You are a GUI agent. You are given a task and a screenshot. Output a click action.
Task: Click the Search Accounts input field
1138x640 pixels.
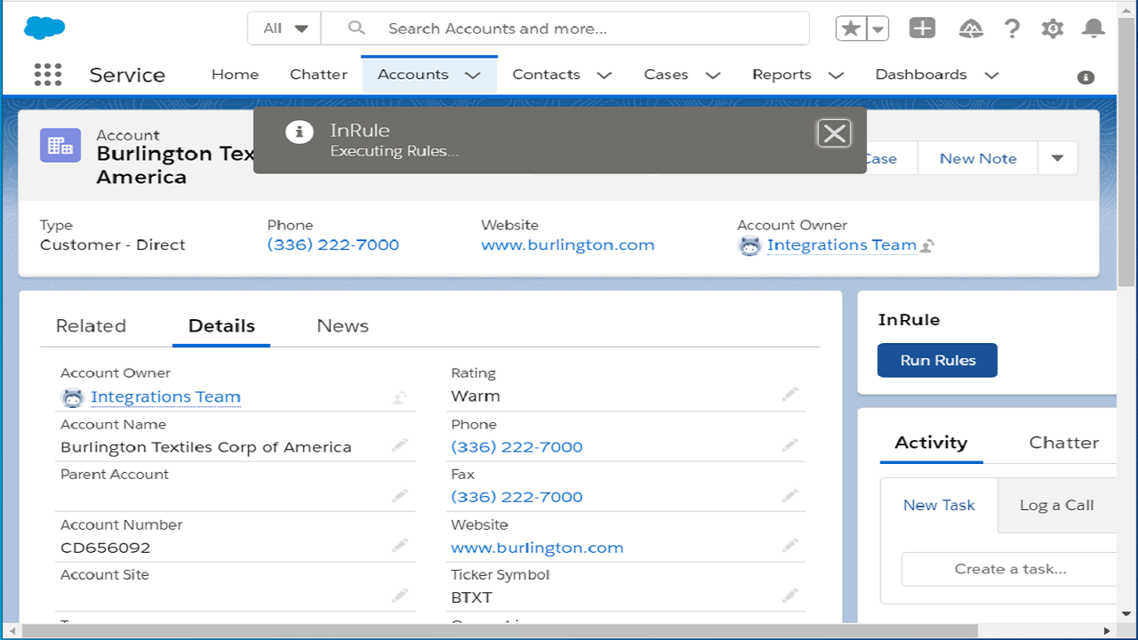[x=565, y=28]
